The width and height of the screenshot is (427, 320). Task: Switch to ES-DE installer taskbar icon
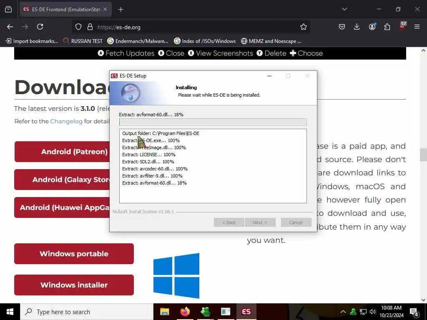246,312
